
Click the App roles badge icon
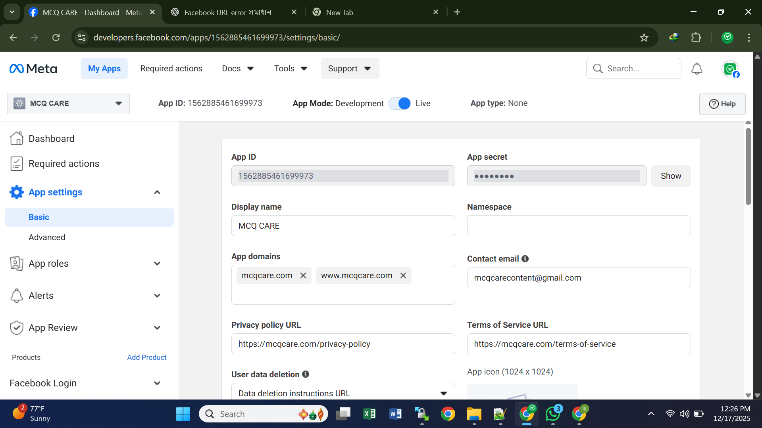tap(17, 264)
